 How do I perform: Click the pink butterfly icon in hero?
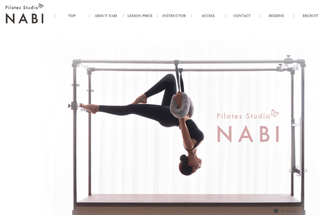275,113
